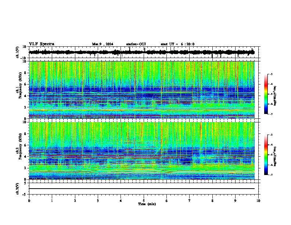Screen dimensions: 291x225
Task: Click the time axis tick label "1"
Action: click(x=52, y=201)
